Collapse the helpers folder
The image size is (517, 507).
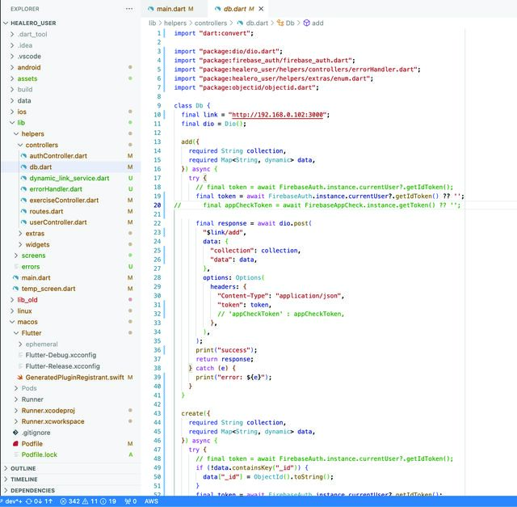tap(16, 133)
